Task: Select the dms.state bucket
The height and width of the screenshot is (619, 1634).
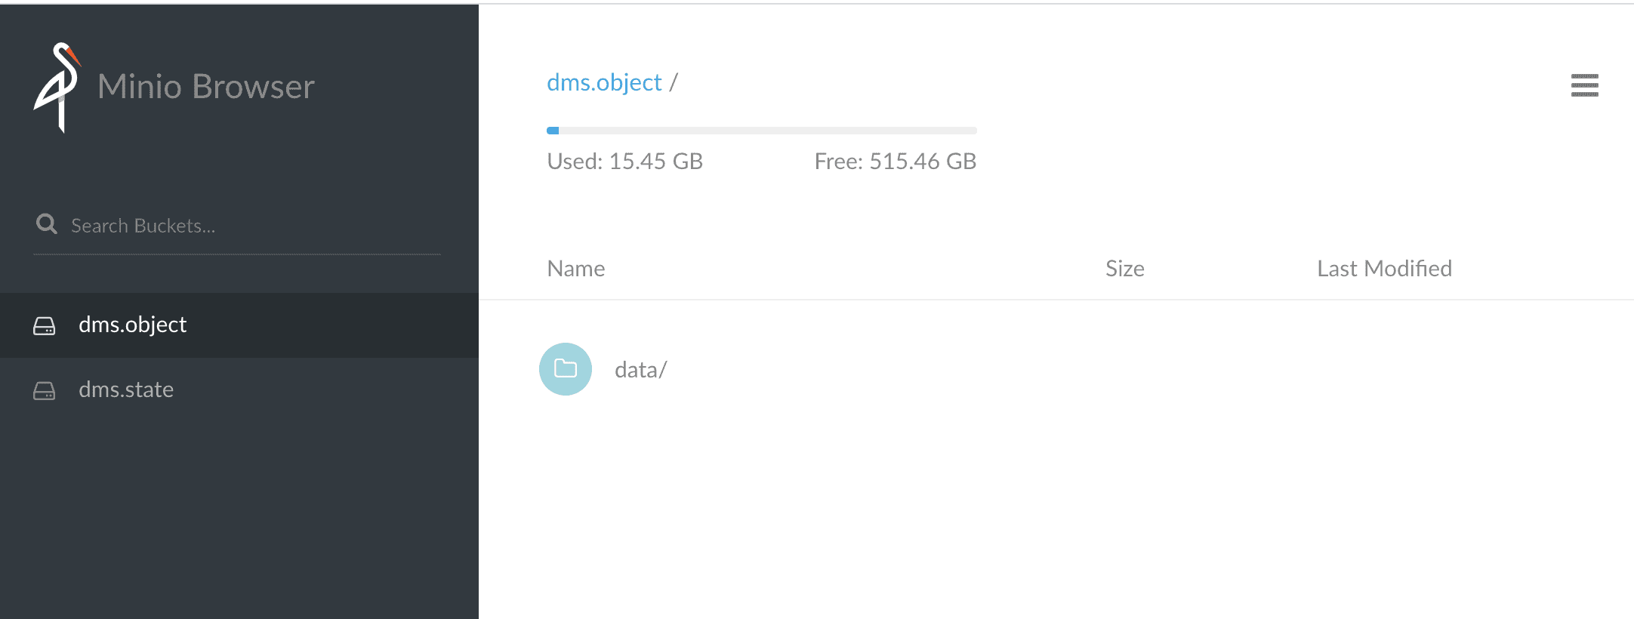Action: [x=239, y=390]
